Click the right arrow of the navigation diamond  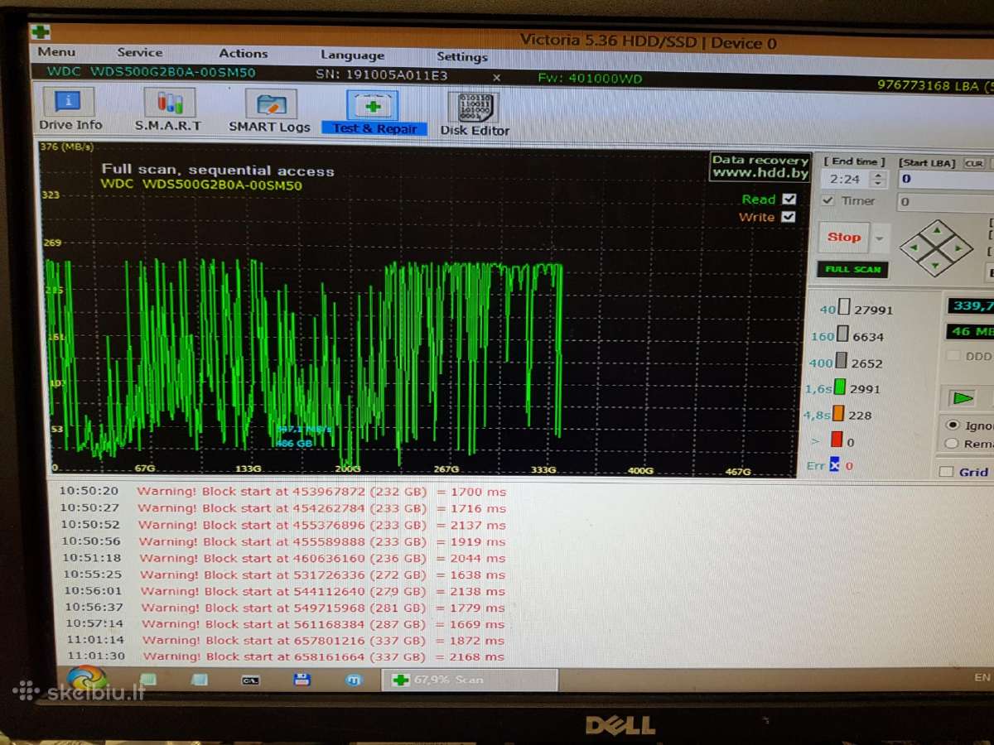[959, 248]
